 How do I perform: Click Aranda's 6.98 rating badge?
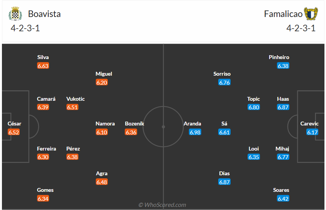point(195,132)
